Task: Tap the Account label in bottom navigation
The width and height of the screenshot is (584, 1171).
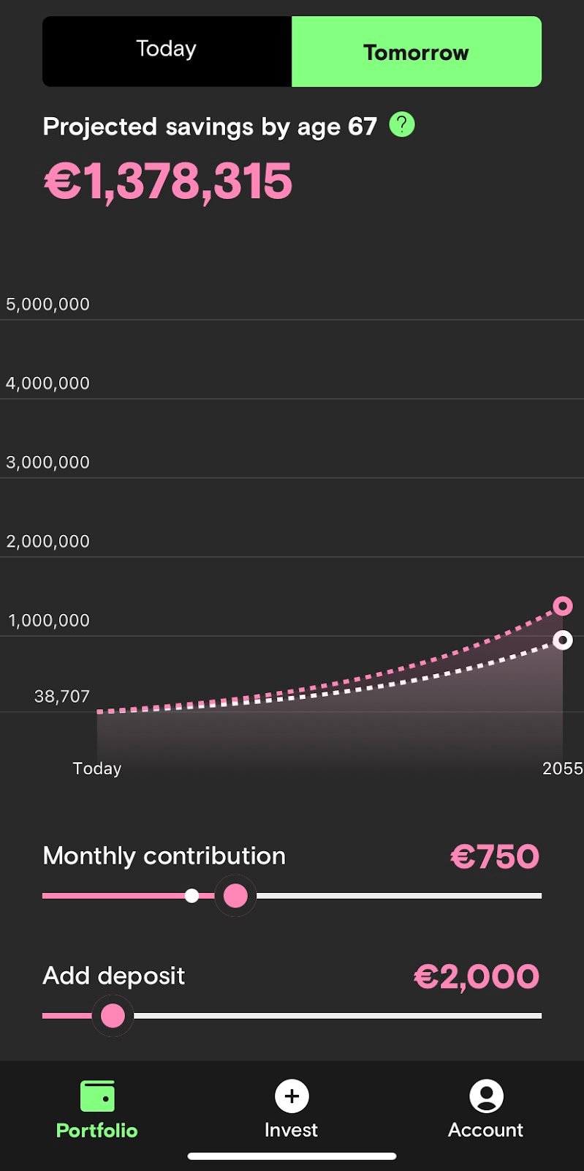Action: click(485, 1130)
